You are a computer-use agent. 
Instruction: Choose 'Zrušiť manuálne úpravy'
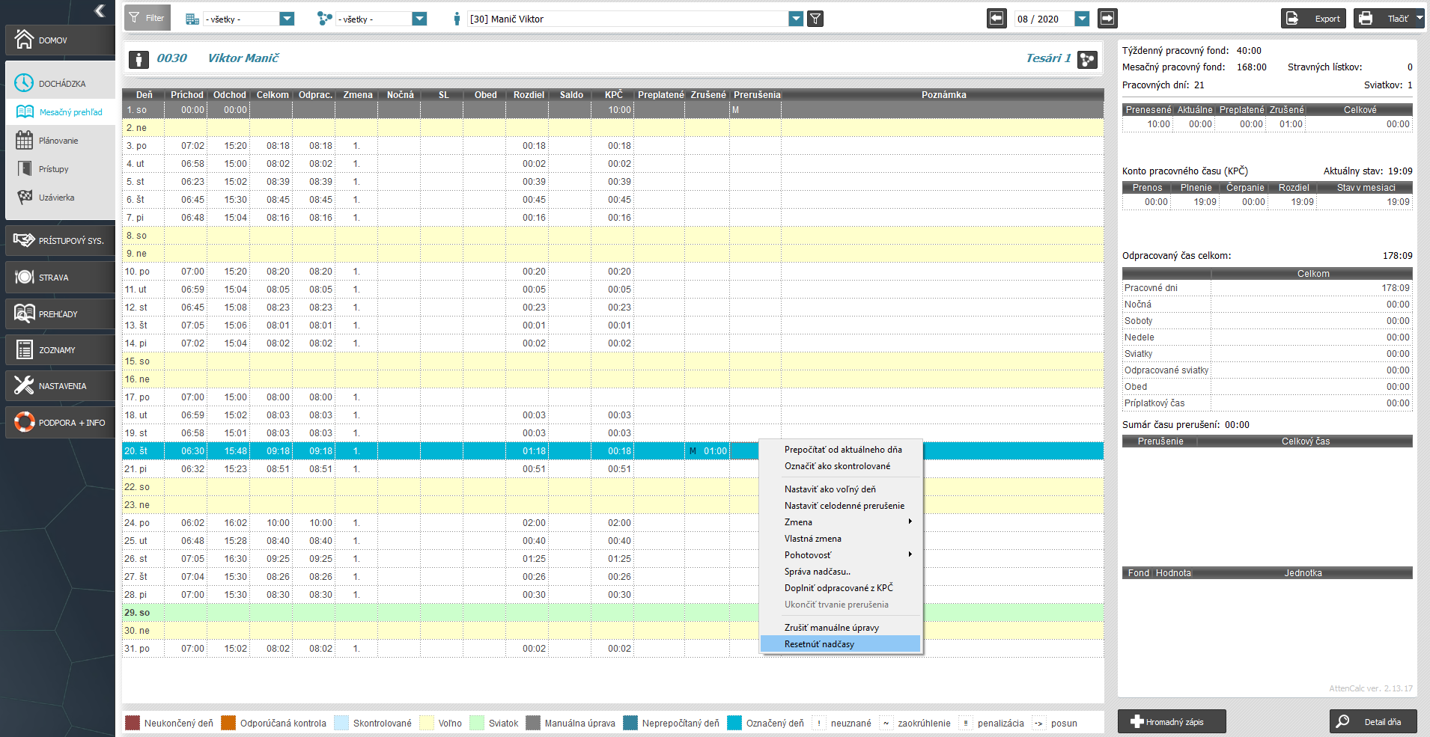coord(831,628)
